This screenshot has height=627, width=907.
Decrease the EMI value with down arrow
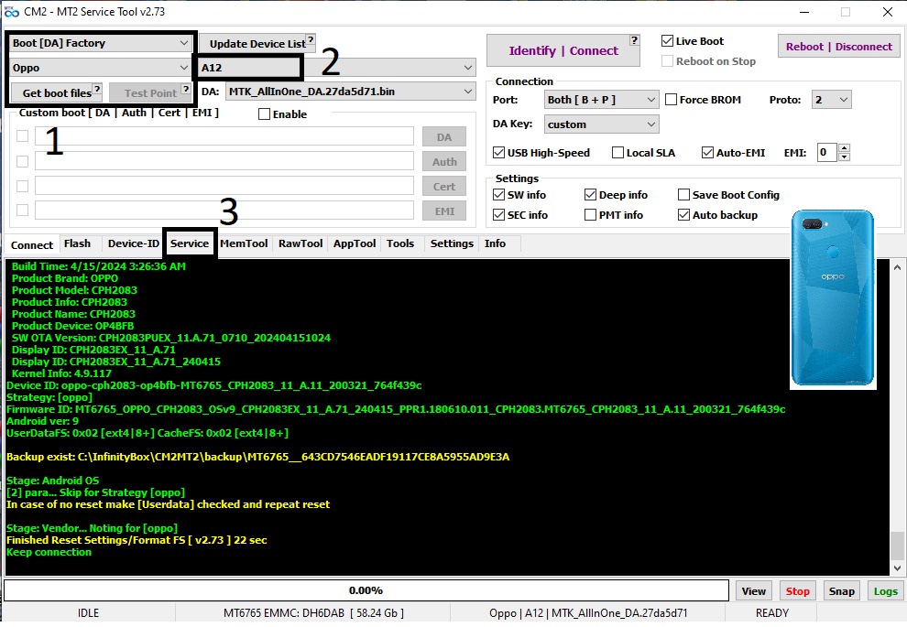tap(845, 157)
